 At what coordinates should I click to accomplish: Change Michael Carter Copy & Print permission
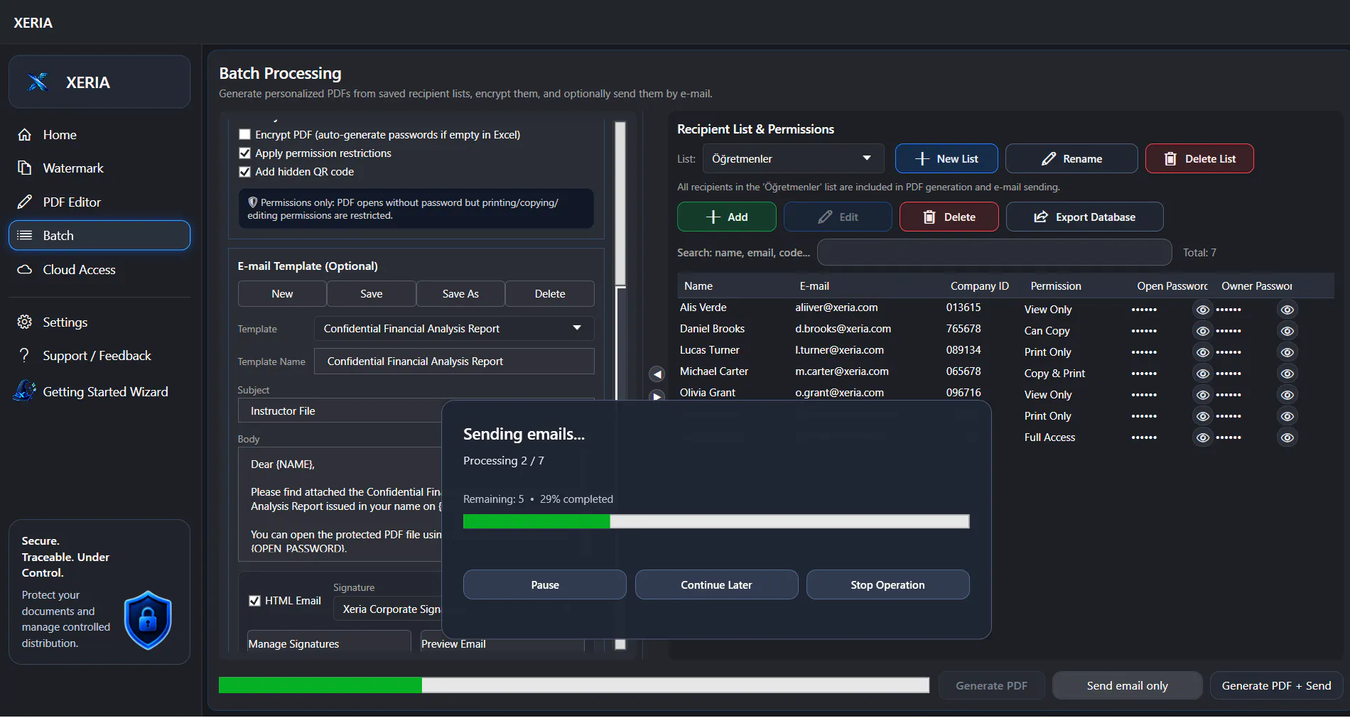1054,374
